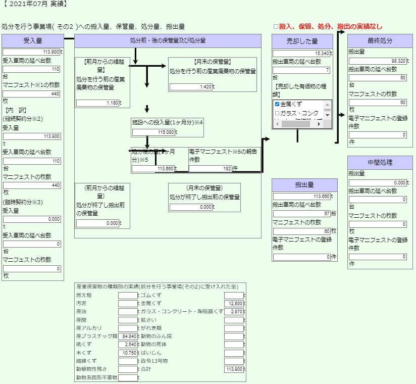Click the ガラス・コンクリート・陶磁器くず field showing 2.970
This screenshot has width=416, height=384.
point(234,312)
